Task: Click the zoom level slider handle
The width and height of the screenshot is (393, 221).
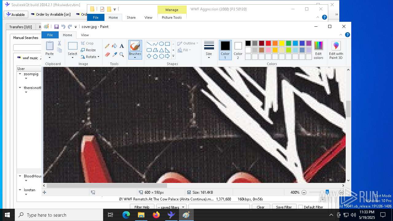Action: [327, 192]
